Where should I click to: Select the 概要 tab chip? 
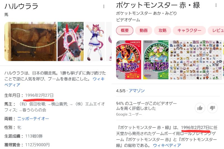tap(125, 31)
